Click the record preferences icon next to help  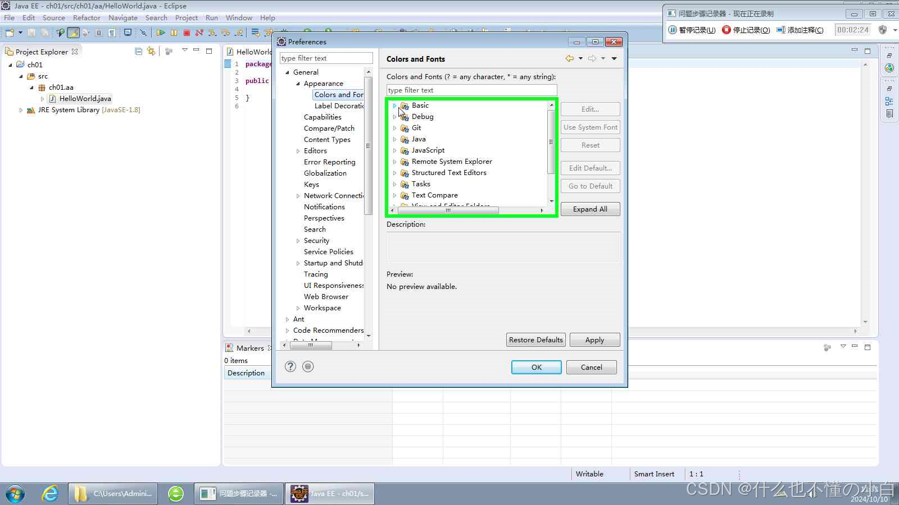click(x=308, y=366)
